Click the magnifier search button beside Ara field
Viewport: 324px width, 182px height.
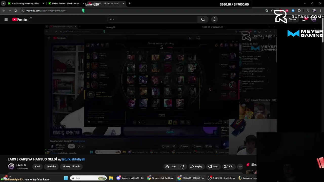pyautogui.click(x=203, y=19)
